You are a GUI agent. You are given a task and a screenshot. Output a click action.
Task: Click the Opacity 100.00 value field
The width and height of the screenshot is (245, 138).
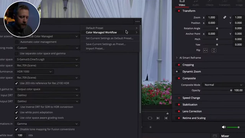(238, 90)
